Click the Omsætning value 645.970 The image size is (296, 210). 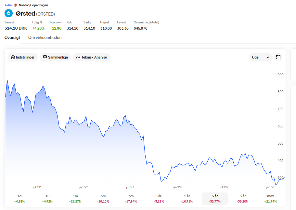(140, 28)
